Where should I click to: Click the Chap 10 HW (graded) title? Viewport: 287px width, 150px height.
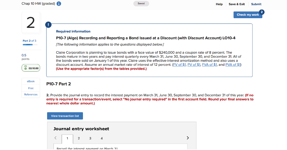click(x=38, y=4)
